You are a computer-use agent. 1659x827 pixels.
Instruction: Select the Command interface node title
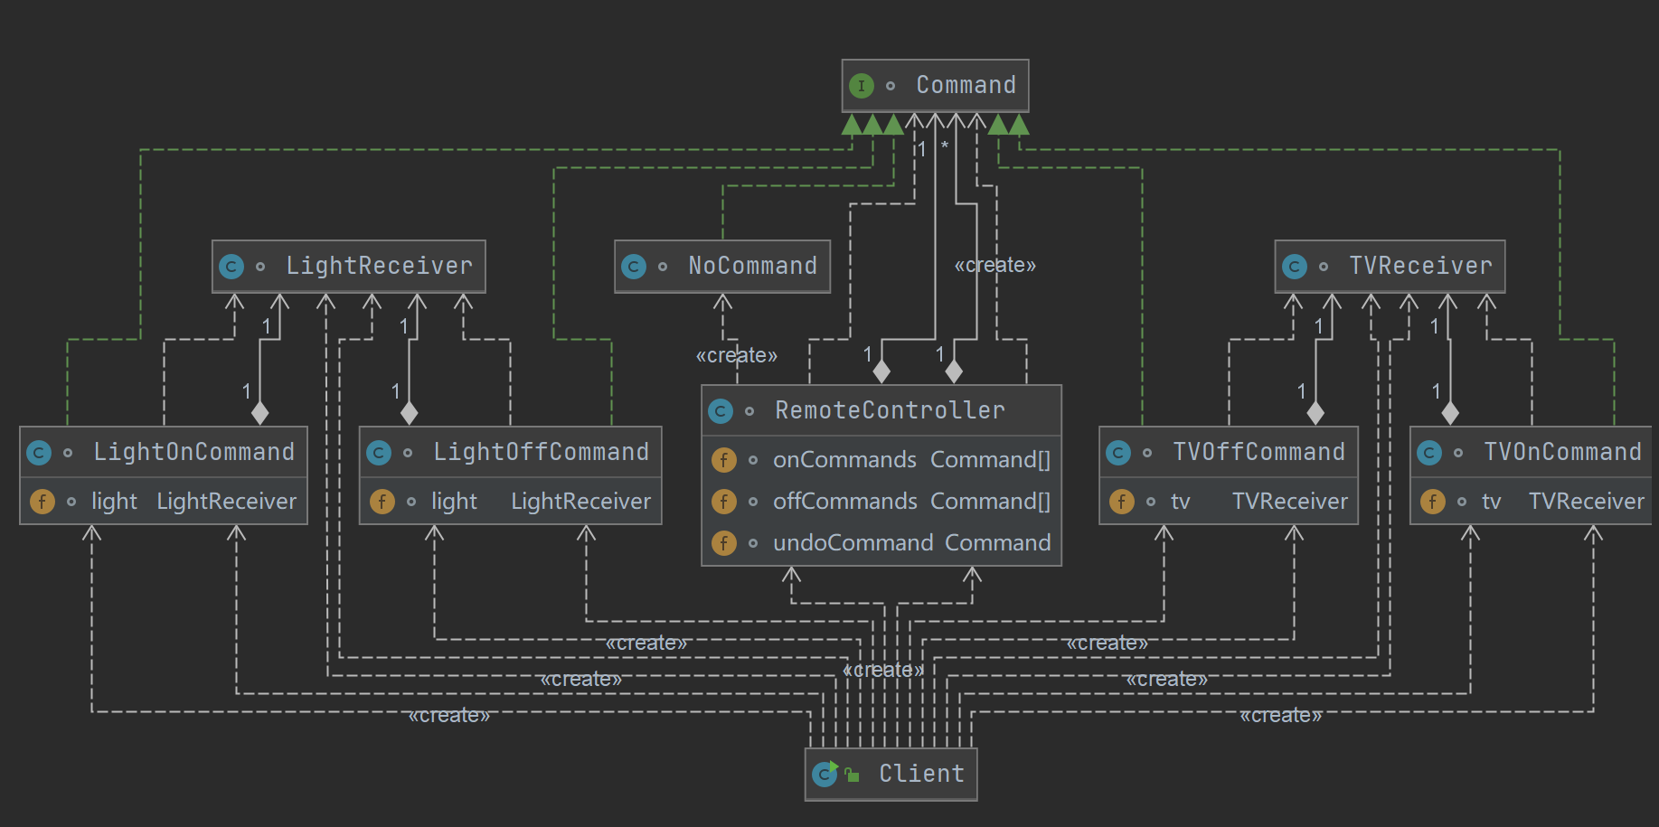(966, 86)
